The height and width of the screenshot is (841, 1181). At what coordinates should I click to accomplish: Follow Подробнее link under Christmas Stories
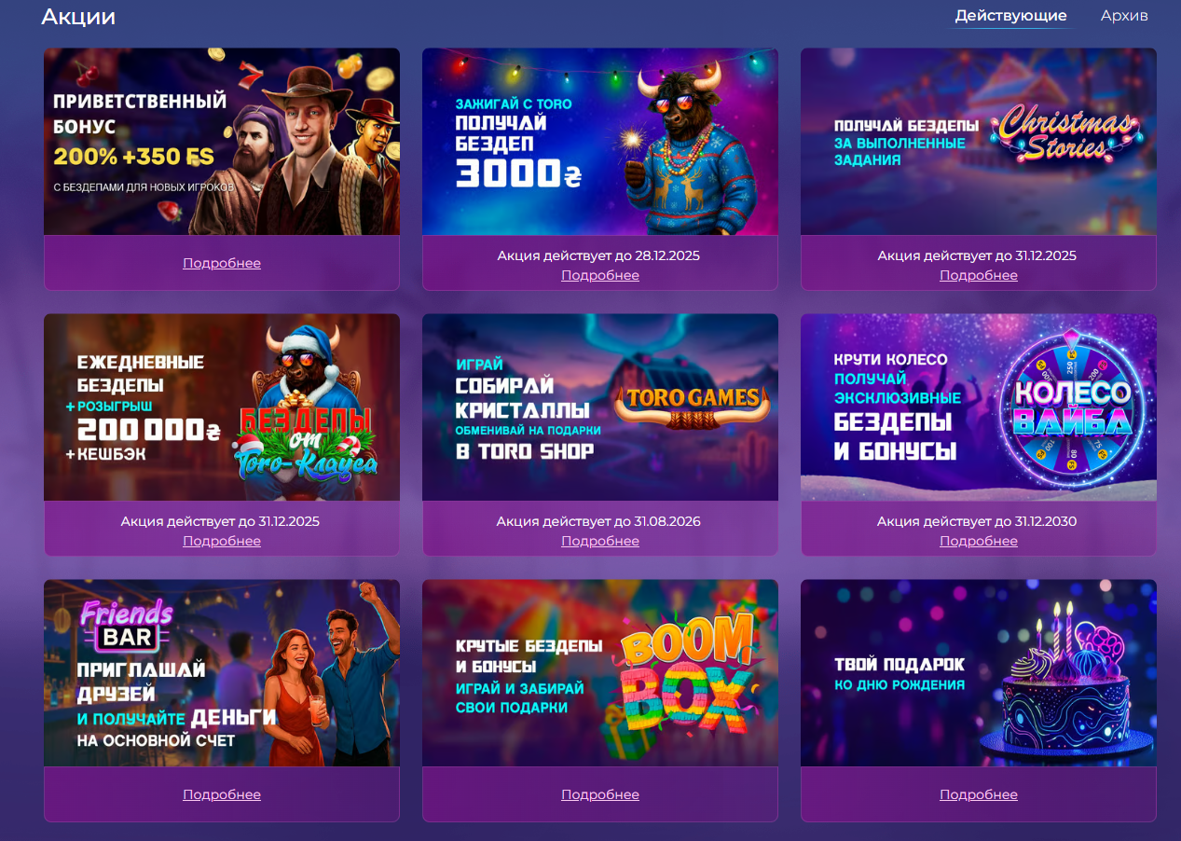(x=979, y=275)
